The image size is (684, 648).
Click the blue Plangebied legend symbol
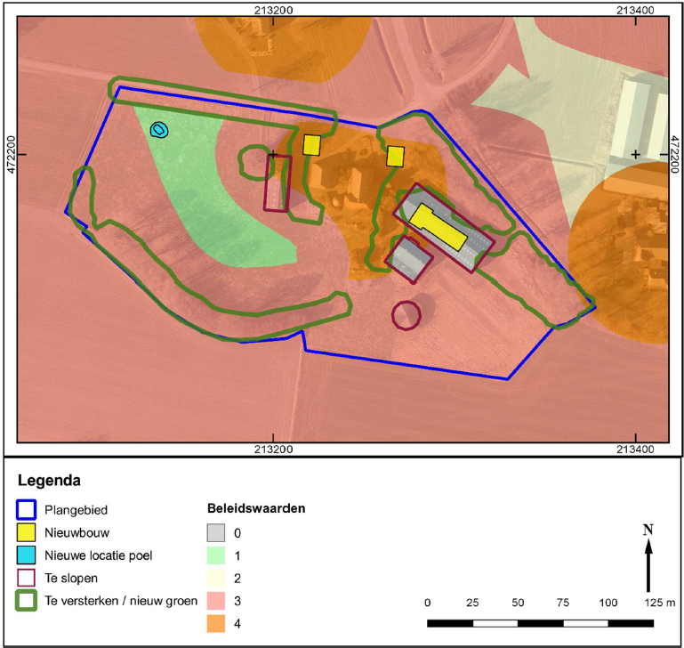click(26, 509)
